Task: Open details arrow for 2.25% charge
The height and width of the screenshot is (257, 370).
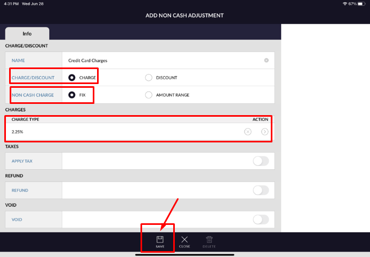Action: click(264, 132)
